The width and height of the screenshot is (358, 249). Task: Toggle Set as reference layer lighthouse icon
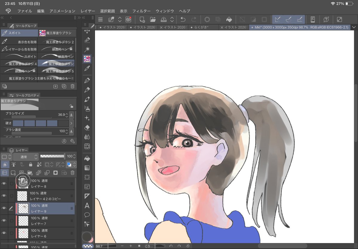pos(13,164)
